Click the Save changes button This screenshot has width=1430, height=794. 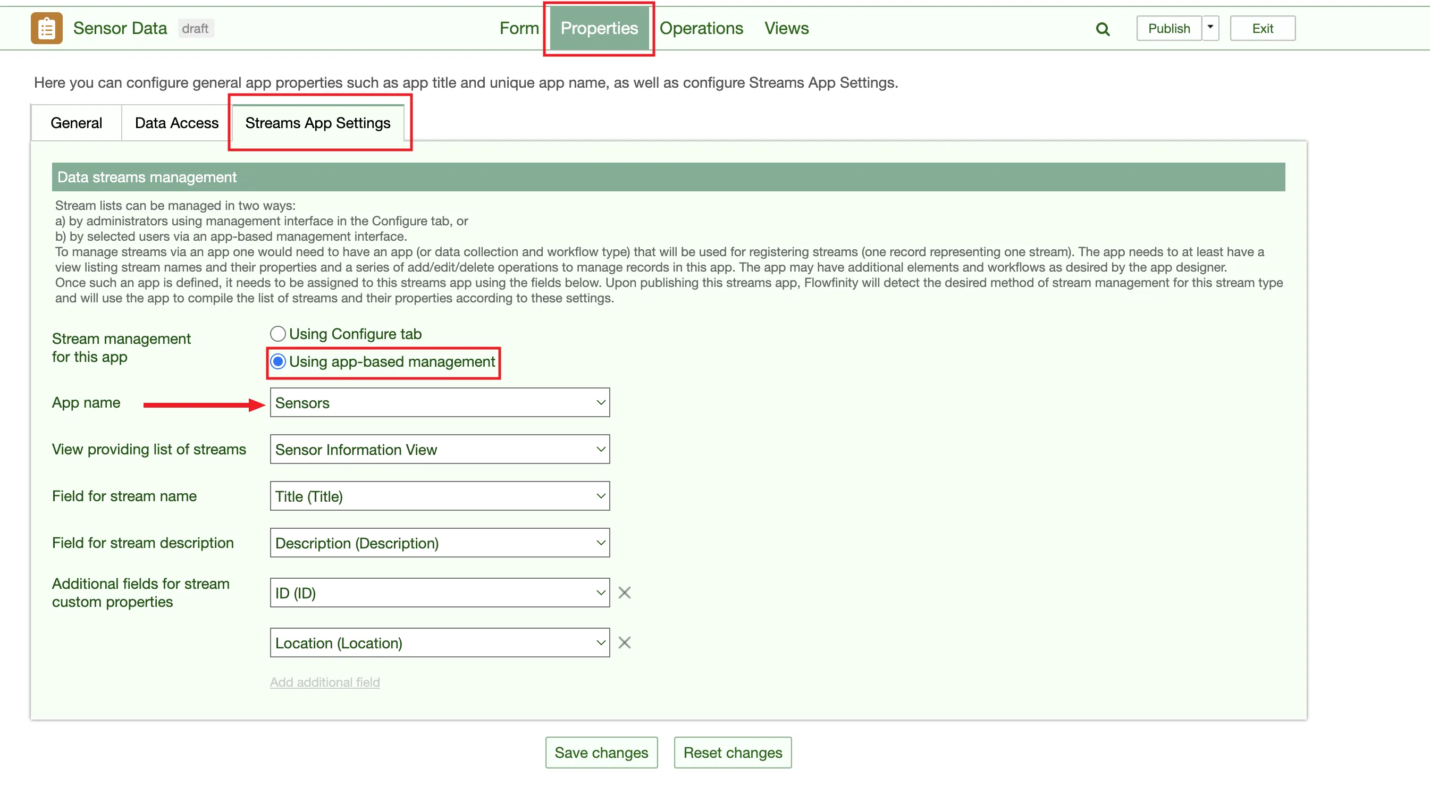pos(601,753)
